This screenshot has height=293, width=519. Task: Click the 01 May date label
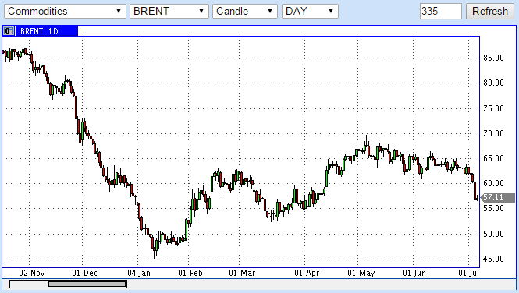point(361,274)
